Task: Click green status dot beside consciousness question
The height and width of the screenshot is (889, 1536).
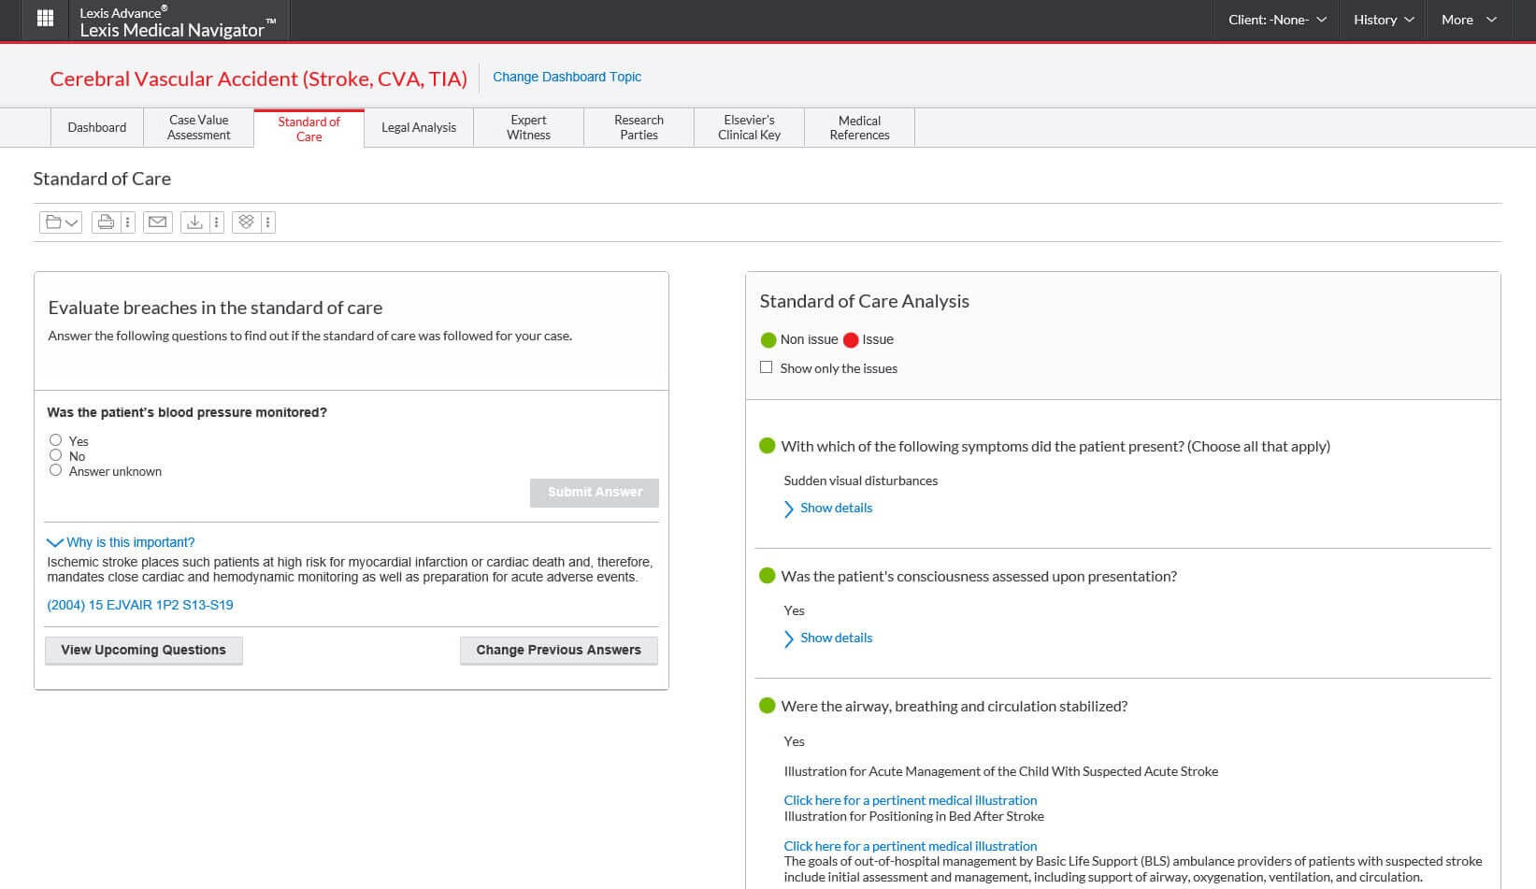Action: pyautogui.click(x=768, y=576)
